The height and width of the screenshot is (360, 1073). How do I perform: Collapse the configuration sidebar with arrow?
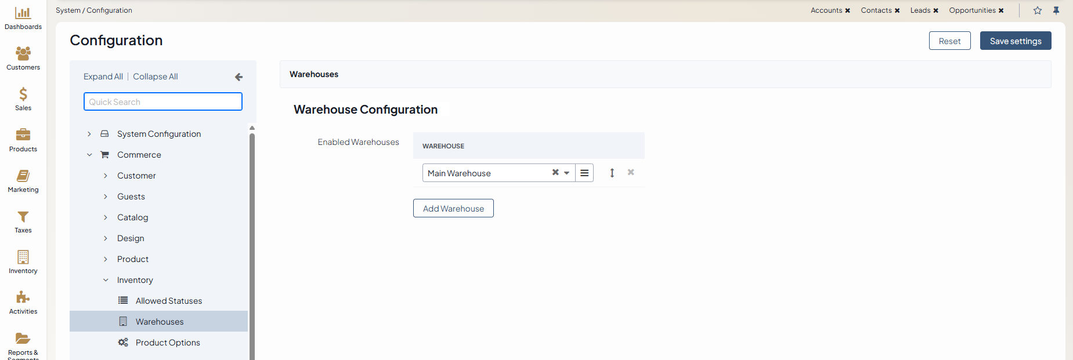point(239,77)
